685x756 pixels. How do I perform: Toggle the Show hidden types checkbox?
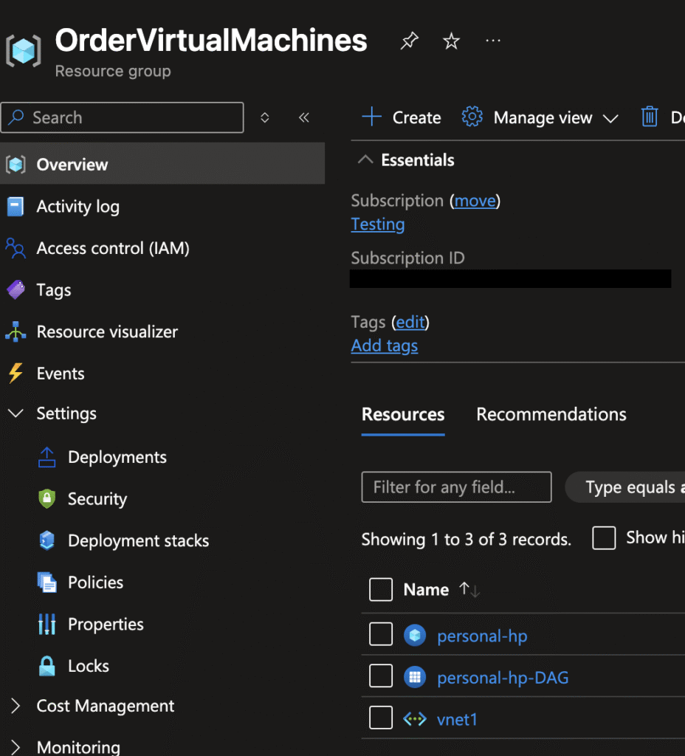pos(604,537)
